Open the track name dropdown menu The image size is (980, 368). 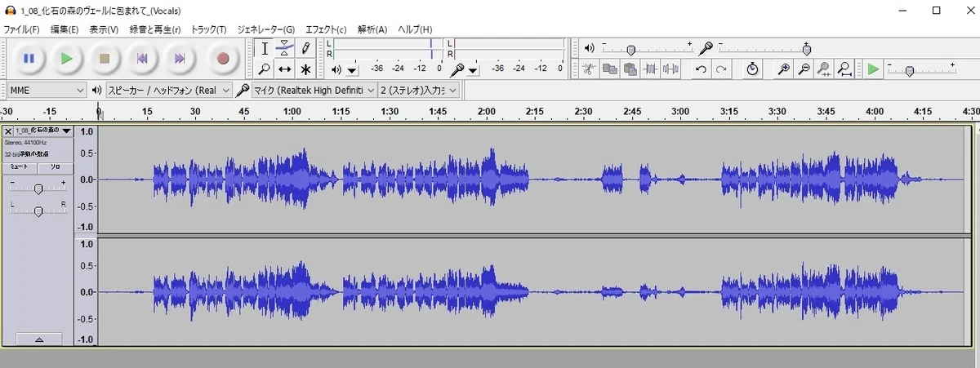(43, 131)
